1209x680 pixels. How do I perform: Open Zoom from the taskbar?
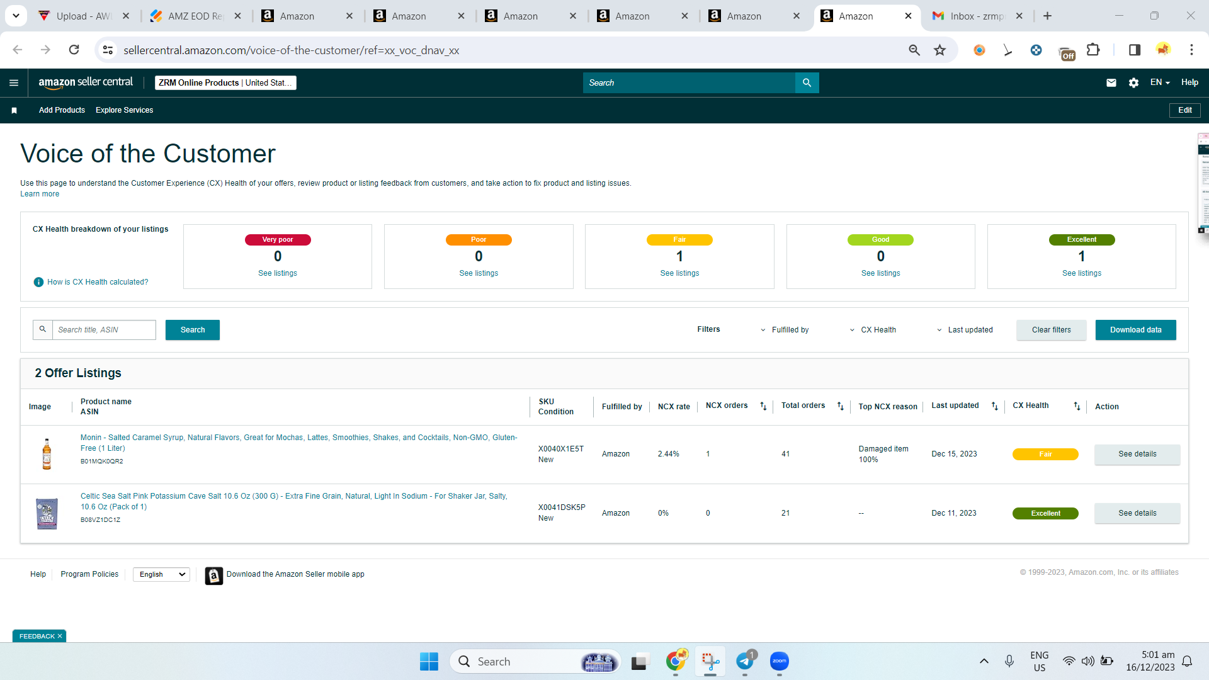[780, 661]
